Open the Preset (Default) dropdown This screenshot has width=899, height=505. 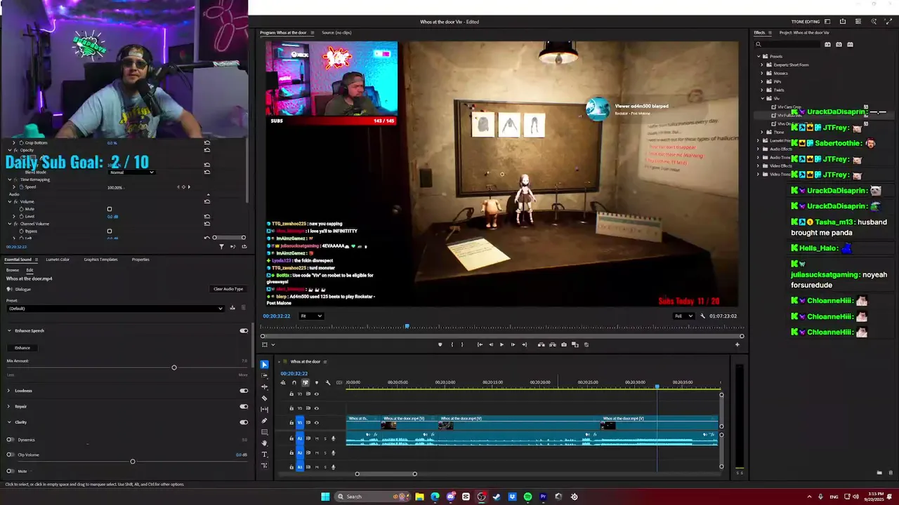[115, 308]
